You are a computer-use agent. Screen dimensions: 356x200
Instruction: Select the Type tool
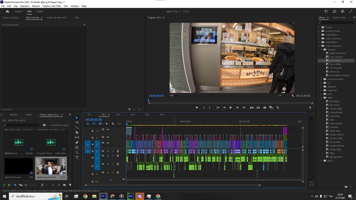tap(77, 157)
